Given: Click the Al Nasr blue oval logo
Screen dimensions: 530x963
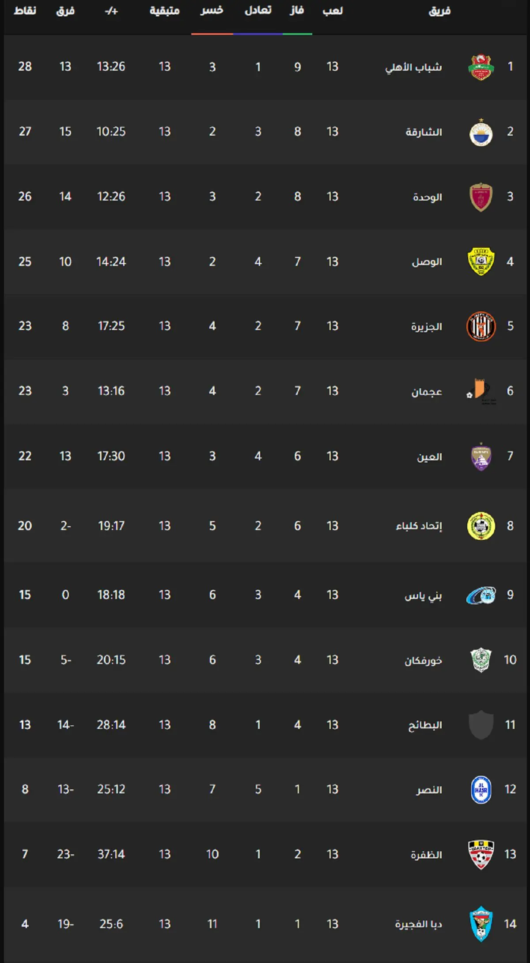Looking at the screenshot, I should point(481,789).
